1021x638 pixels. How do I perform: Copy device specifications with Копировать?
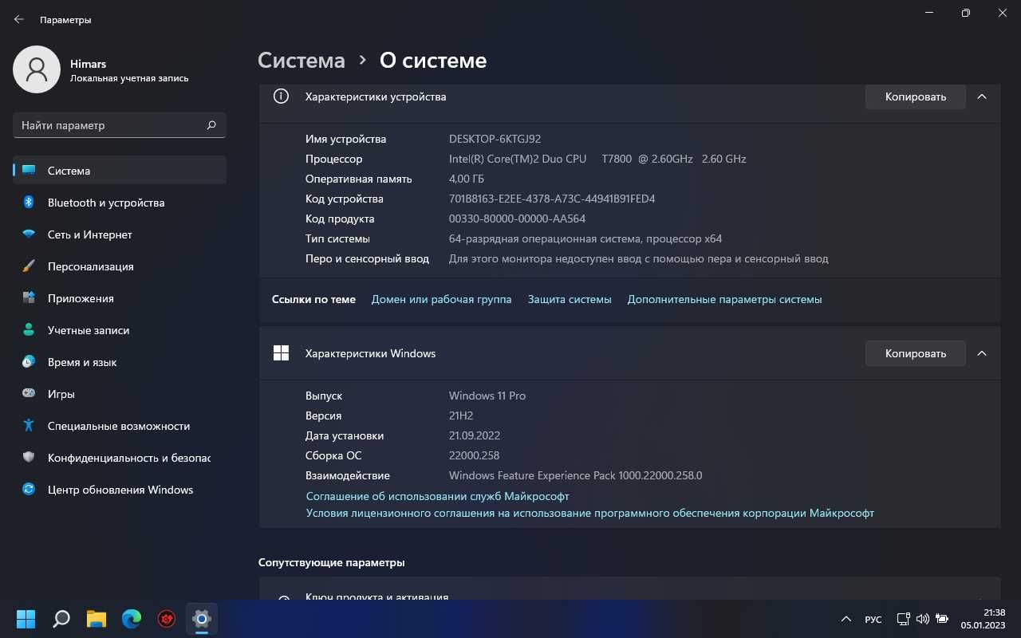point(916,96)
